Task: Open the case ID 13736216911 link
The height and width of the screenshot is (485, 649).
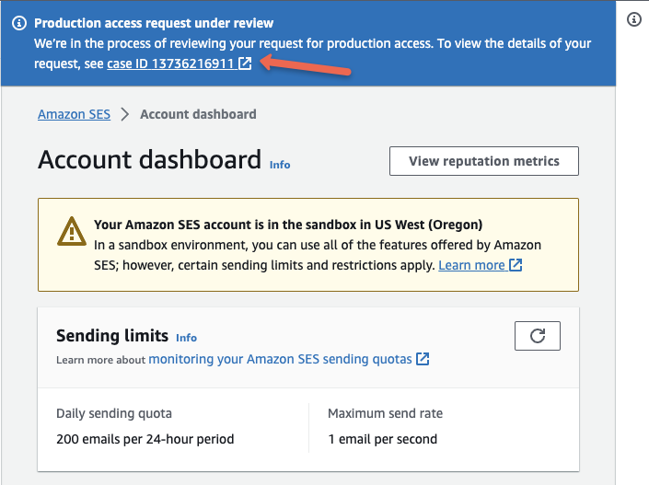Action: click(x=180, y=64)
